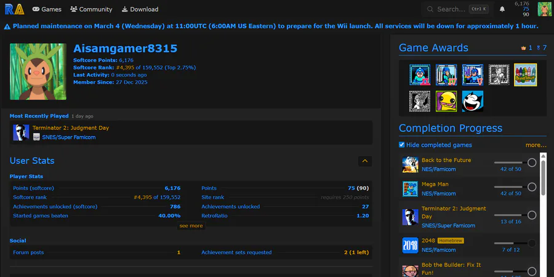Collapse the User Stats section
This screenshot has height=277, width=554.
point(365,161)
